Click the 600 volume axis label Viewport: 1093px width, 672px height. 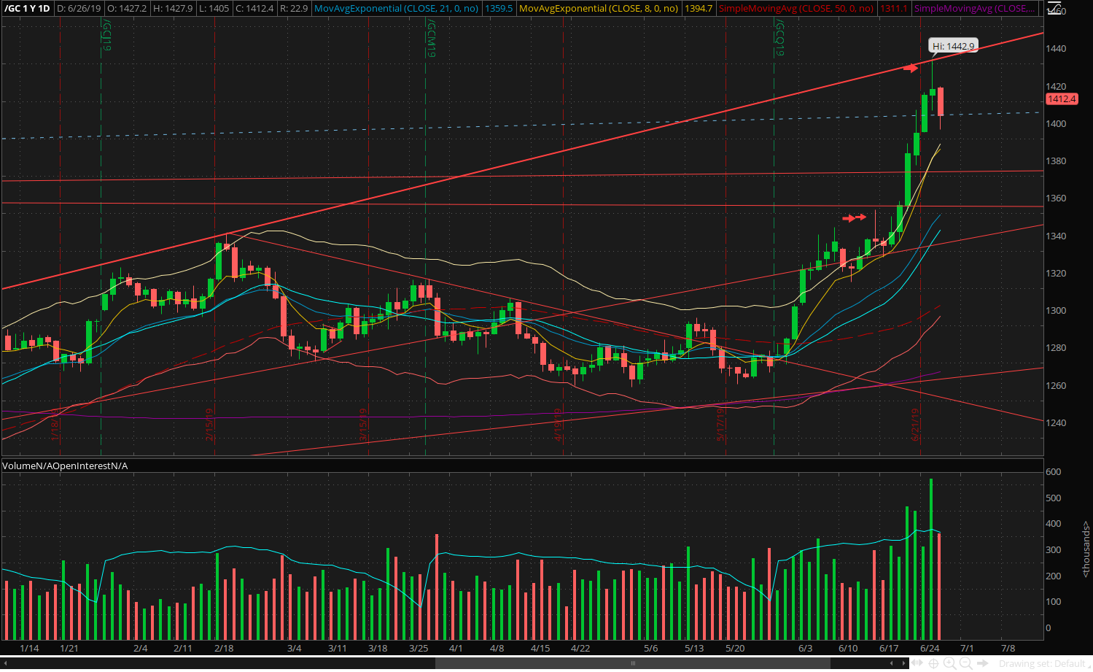[x=1054, y=472]
